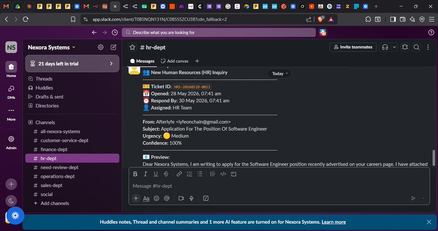Toggle underline formatting in composer

pyautogui.click(x=156, y=174)
